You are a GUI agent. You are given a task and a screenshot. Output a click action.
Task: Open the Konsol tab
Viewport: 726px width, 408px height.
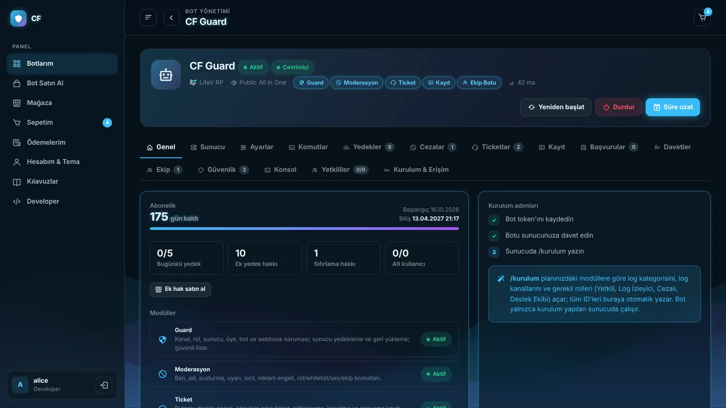(x=280, y=170)
